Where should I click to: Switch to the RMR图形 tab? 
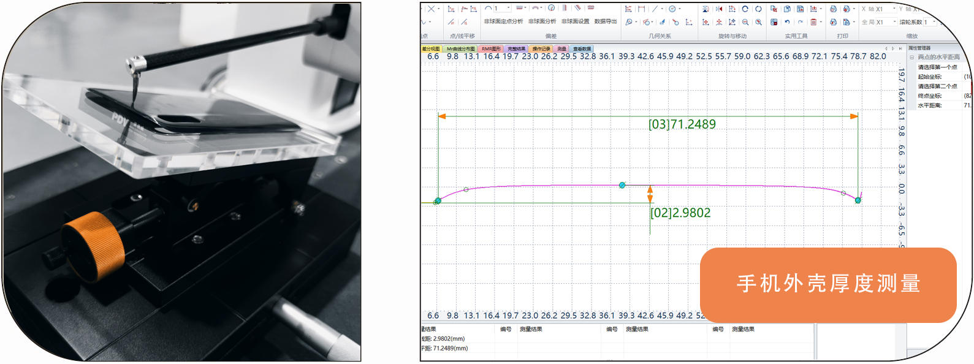coord(490,48)
